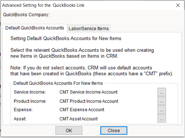Click the Asset label

click(x=20, y=119)
